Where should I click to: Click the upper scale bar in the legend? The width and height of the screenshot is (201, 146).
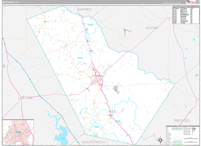pyautogui.click(x=191, y=138)
